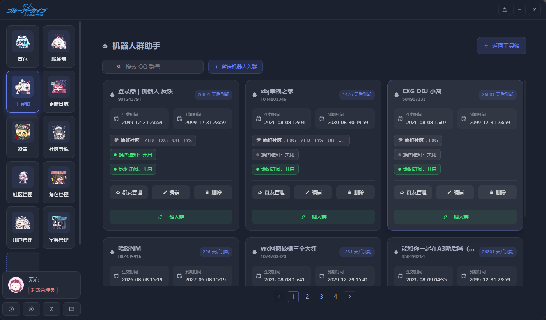
Task: Jump to page 2 of groups
Action: 307,297
